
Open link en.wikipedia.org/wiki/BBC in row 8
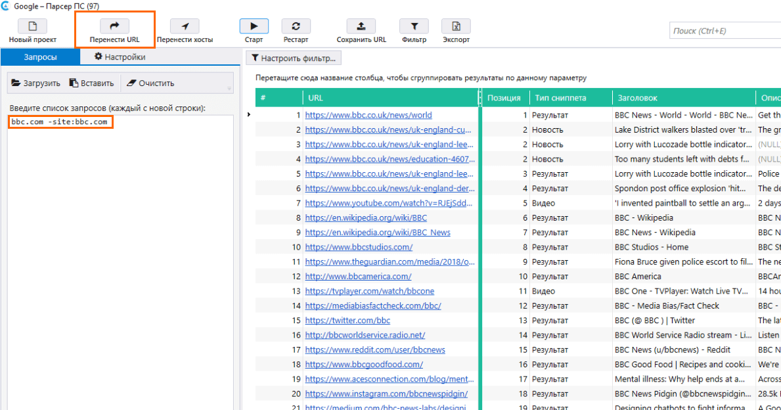pos(366,217)
